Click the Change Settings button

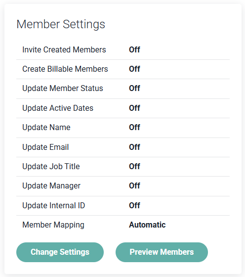(60, 252)
